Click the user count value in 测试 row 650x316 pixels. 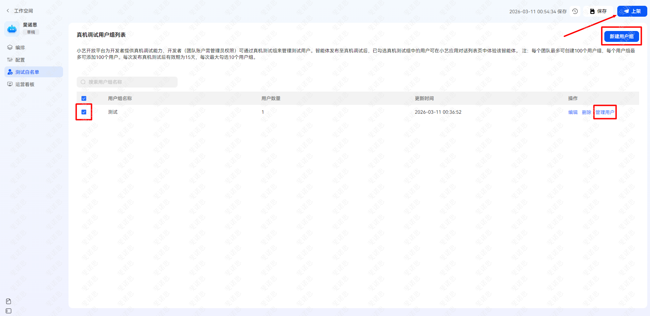click(263, 112)
